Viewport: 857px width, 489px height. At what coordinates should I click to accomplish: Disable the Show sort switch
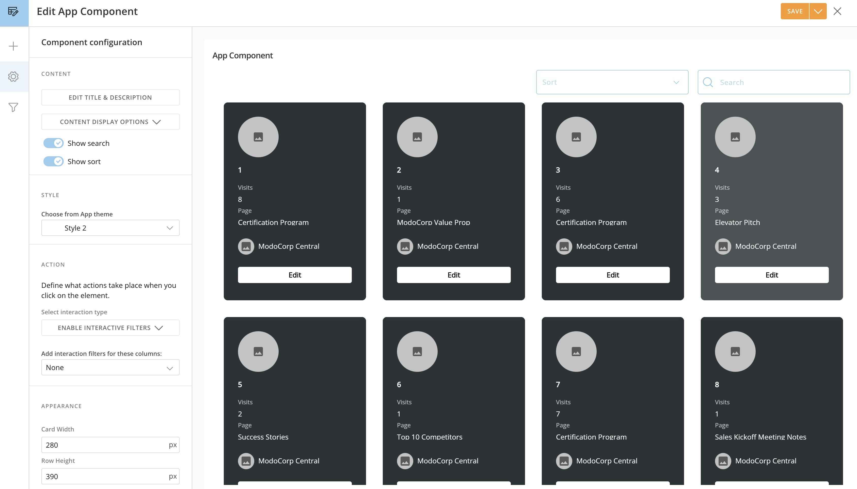pos(53,162)
